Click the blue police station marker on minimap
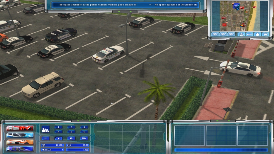 (236, 7)
